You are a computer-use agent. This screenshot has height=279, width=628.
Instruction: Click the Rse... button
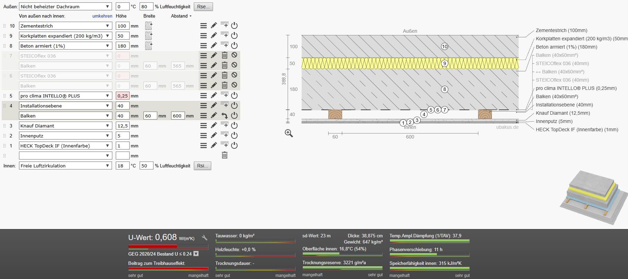(x=203, y=7)
